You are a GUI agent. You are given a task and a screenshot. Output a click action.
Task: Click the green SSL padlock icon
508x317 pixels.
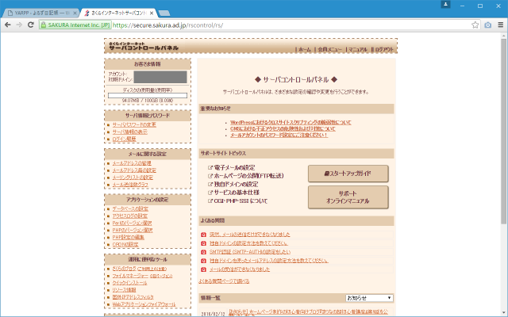click(53, 25)
